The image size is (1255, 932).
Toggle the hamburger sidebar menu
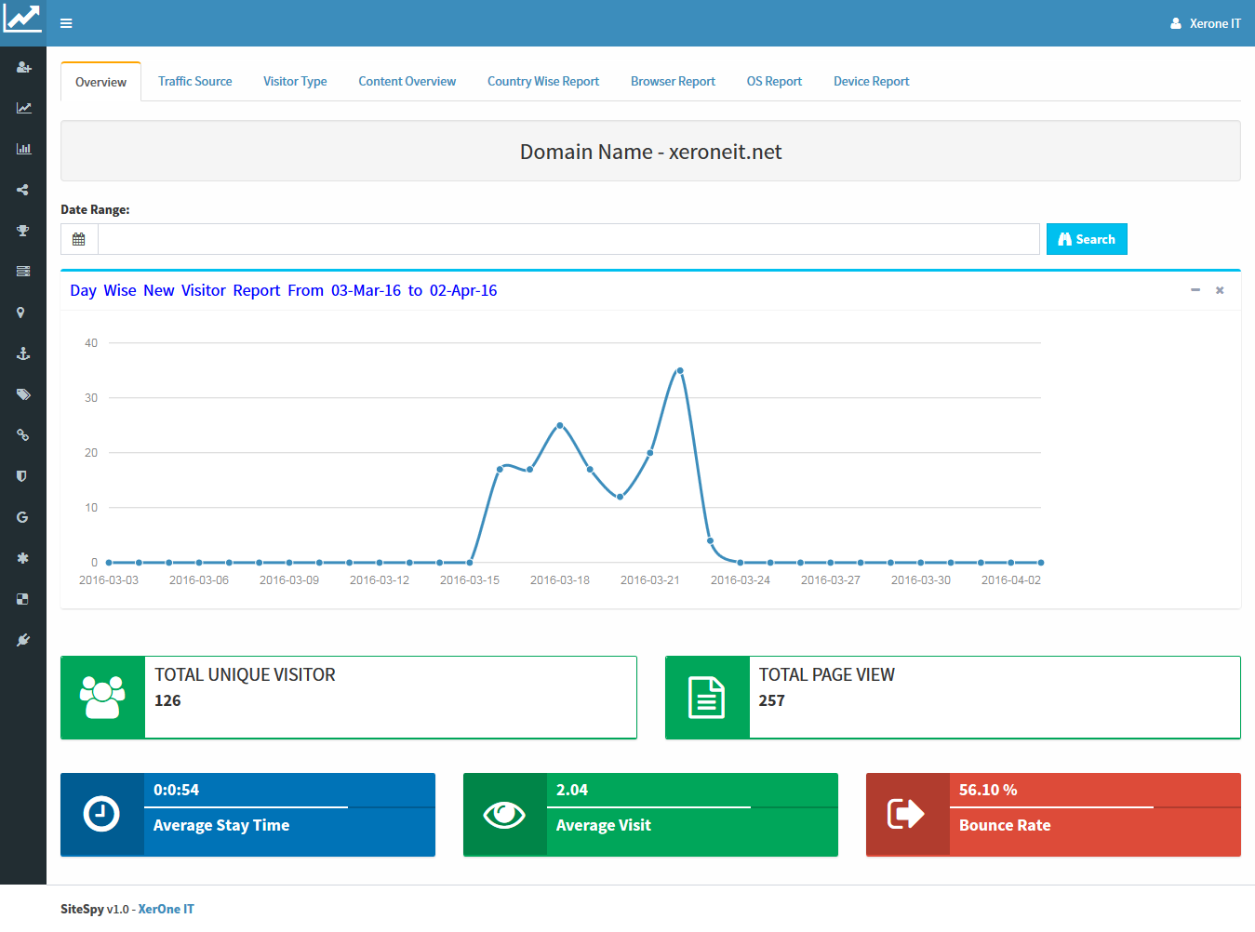point(66,23)
